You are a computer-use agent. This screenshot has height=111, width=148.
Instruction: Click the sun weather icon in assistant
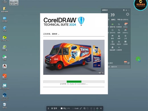[128, 14]
